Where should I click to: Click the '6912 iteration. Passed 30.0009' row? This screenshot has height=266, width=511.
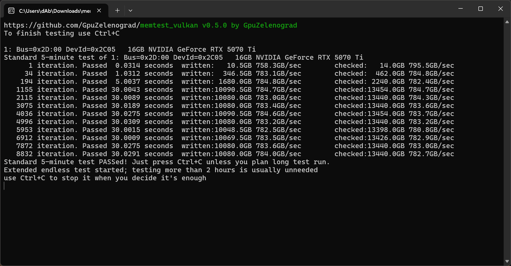pyautogui.click(x=229, y=138)
